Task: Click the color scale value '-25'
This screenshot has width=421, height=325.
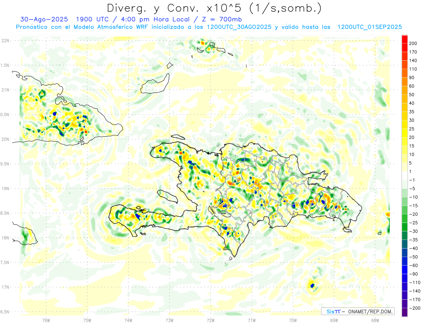Action: pos(414,223)
